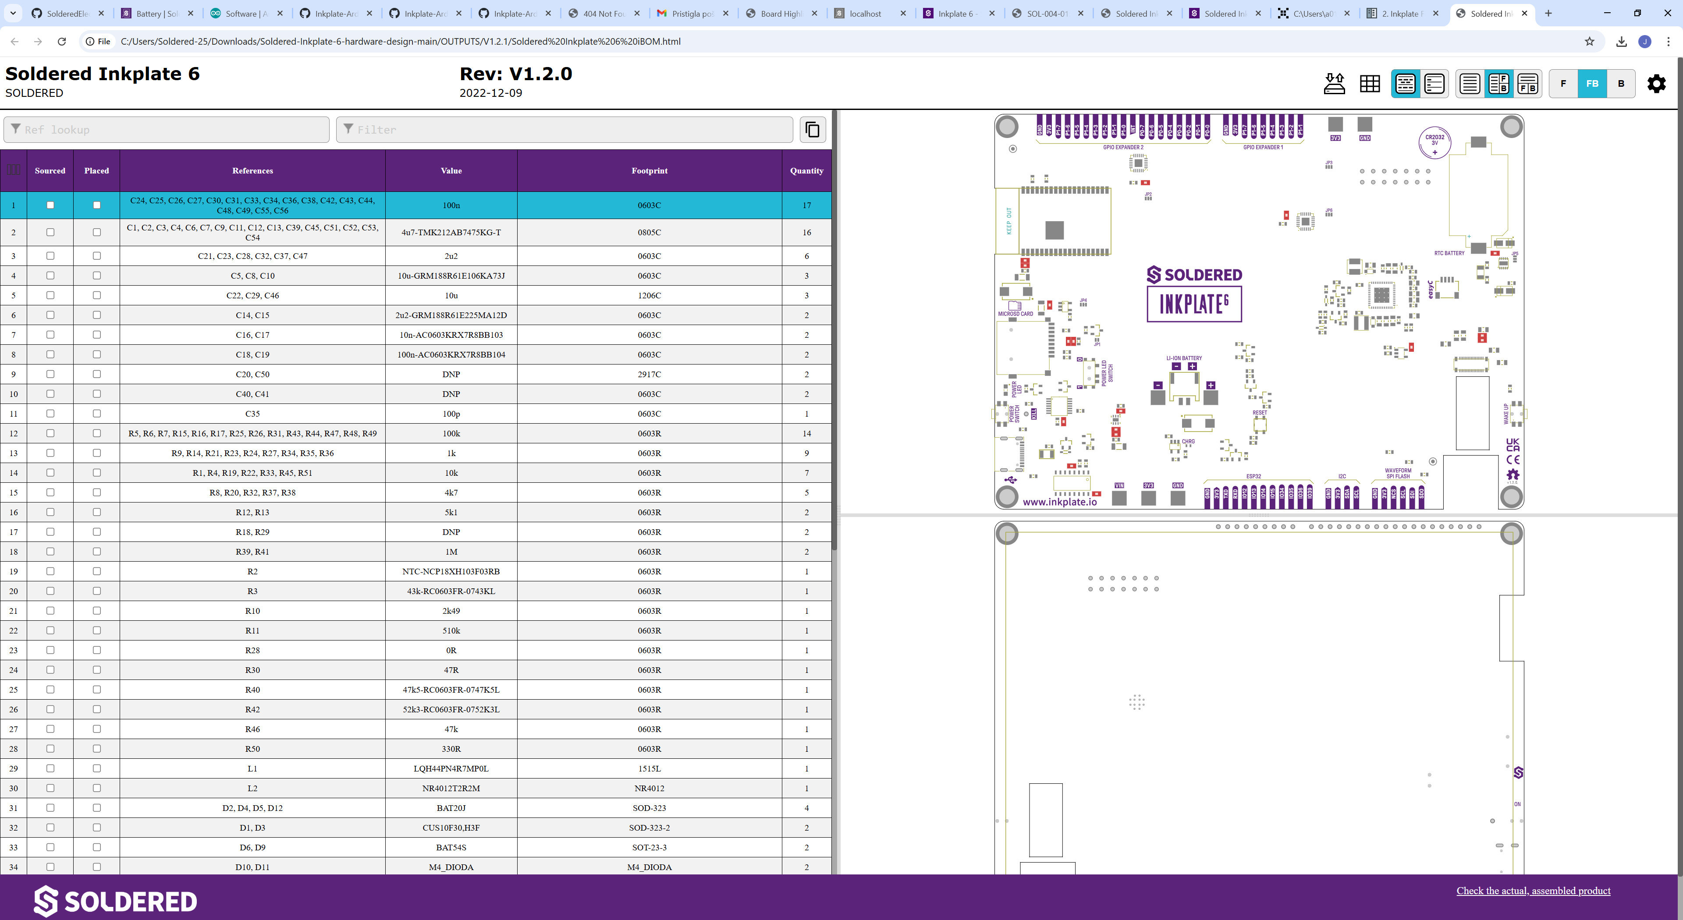Screen dimensions: 1683x920
Task: Open the file save/load icon
Action: (1334, 84)
